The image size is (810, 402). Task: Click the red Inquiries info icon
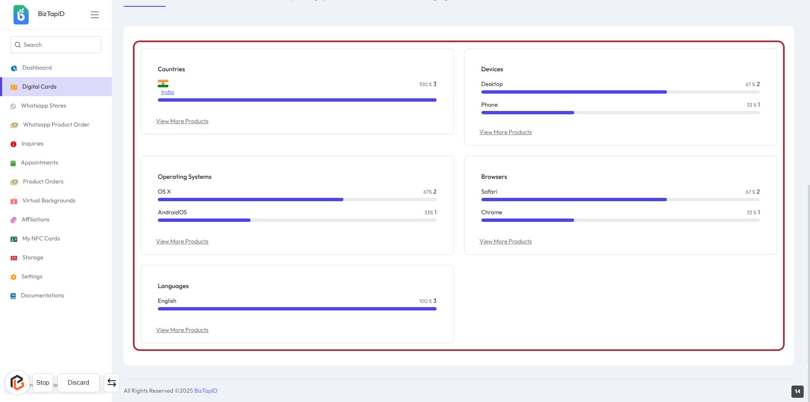13,144
